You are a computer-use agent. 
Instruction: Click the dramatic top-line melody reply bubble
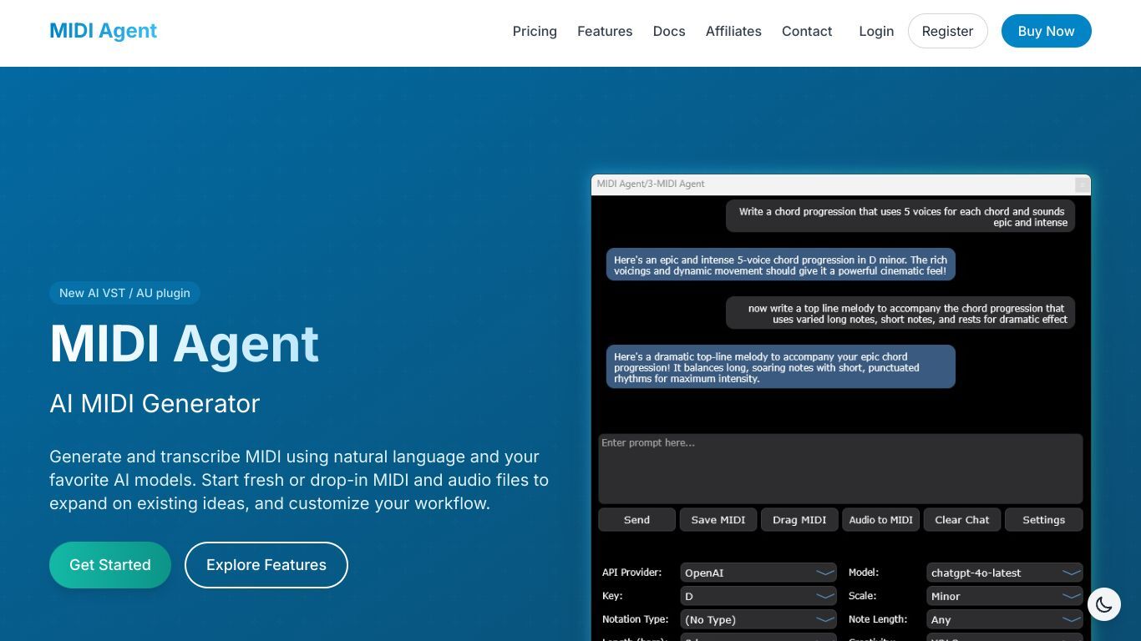781,367
